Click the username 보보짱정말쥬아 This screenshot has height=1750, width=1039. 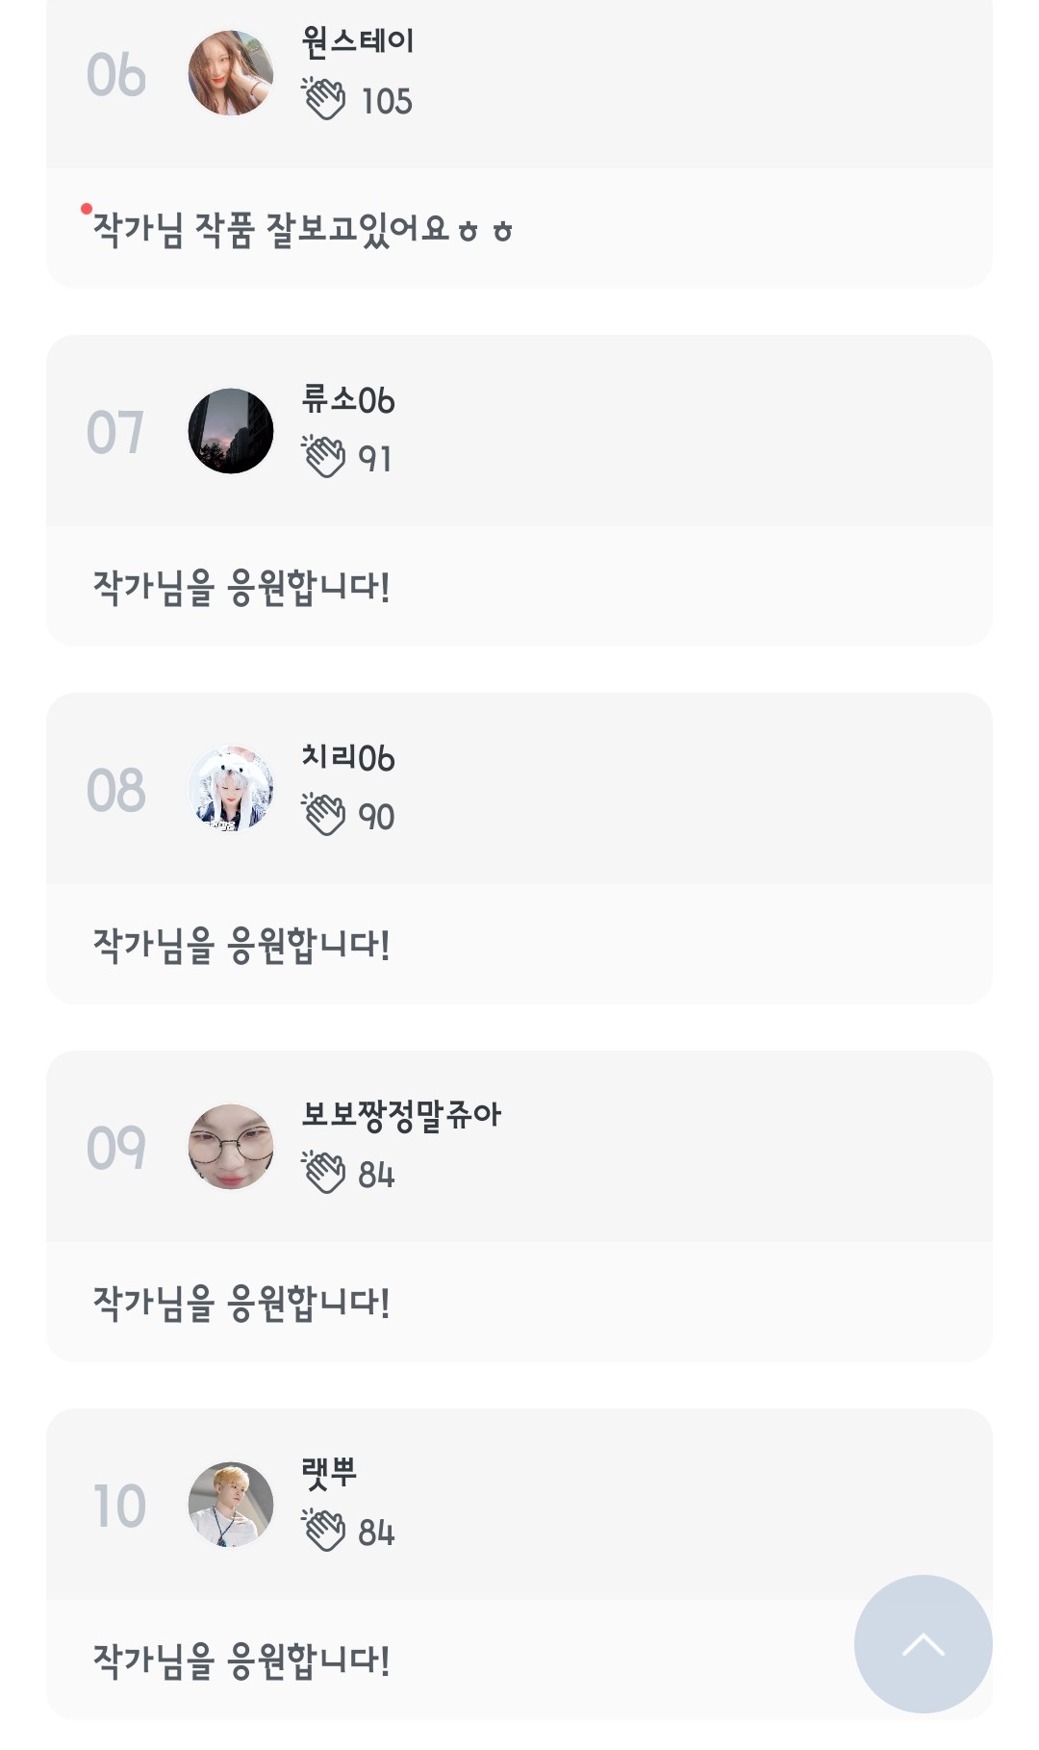(401, 1115)
